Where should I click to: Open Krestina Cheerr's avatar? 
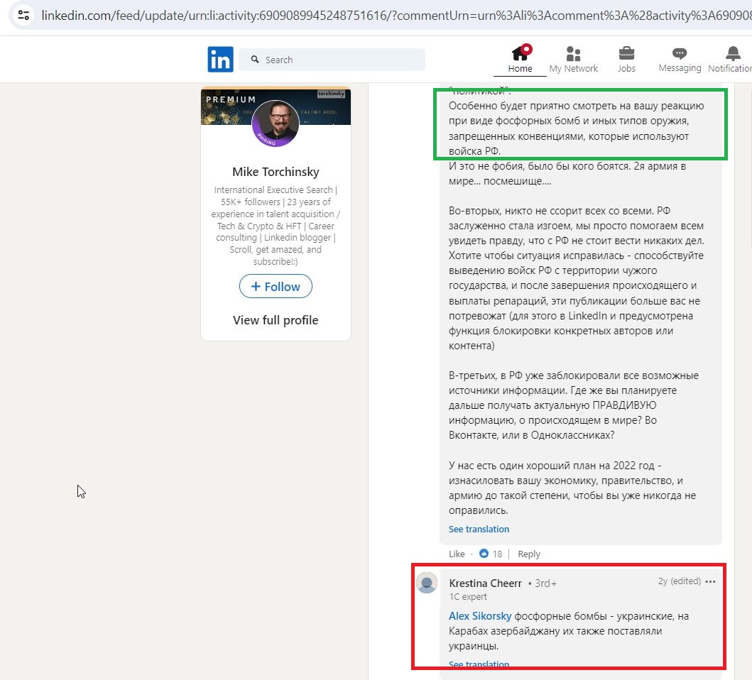427,583
